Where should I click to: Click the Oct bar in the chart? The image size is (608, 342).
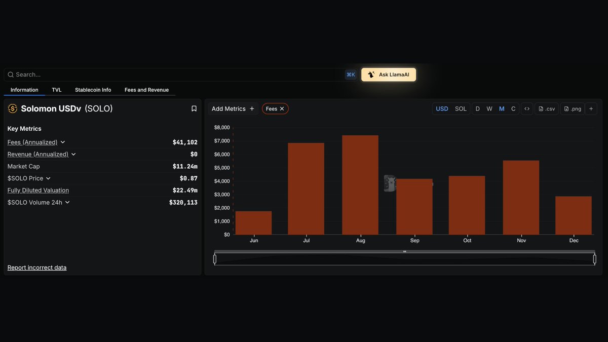467,205
